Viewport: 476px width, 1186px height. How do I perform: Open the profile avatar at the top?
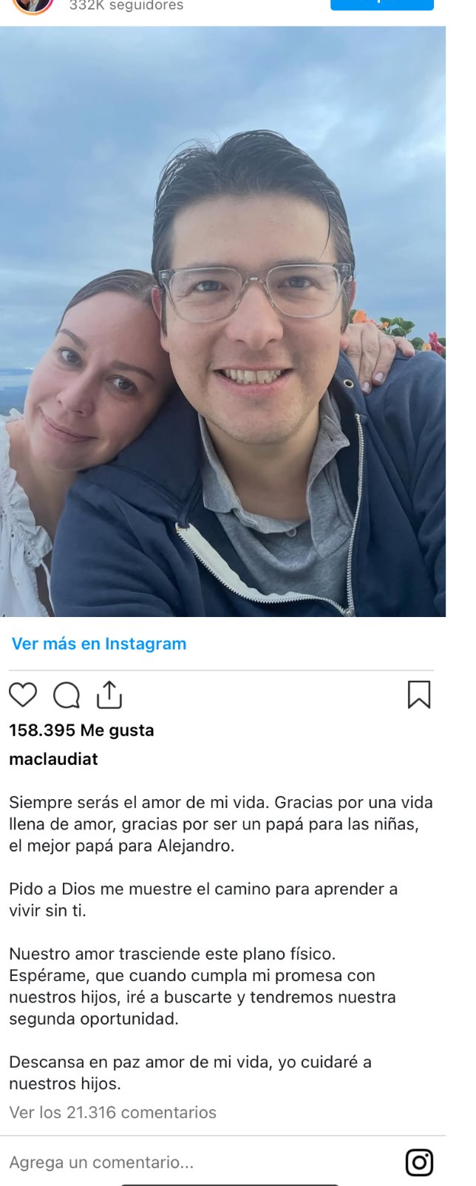click(x=33, y=5)
